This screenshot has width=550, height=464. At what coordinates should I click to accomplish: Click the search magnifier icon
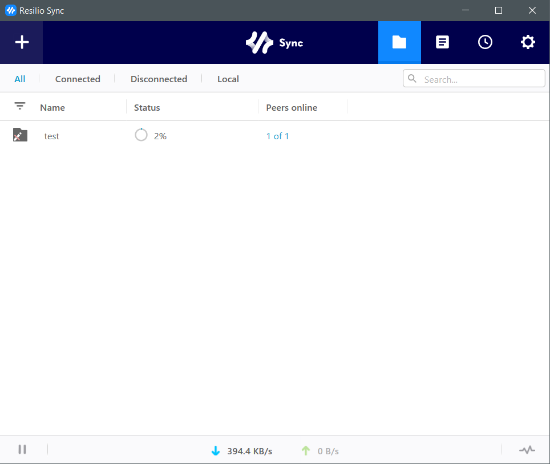click(412, 79)
